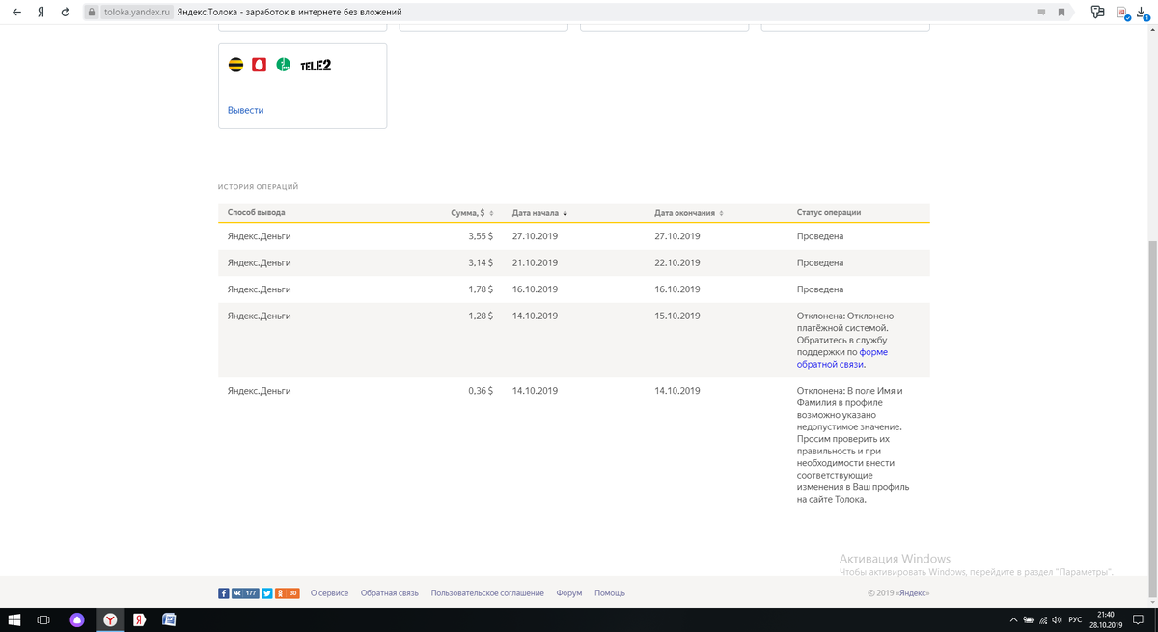Open Yandex home via the Я icon
Image resolution: width=1158 pixels, height=632 pixels.
point(40,13)
